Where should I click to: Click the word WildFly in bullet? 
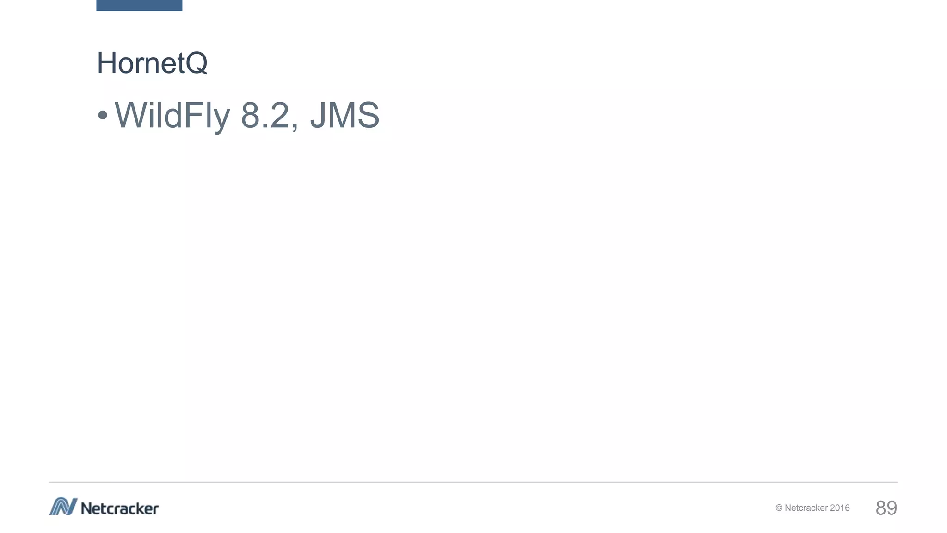click(172, 116)
